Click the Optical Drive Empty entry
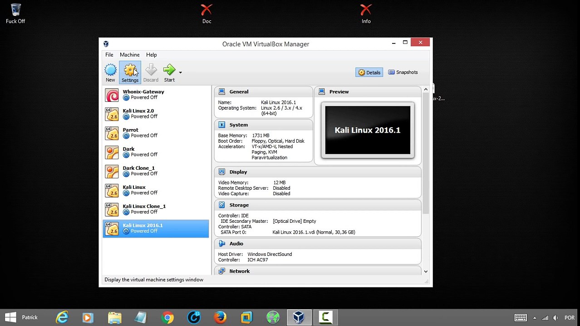The height and width of the screenshot is (326, 580). (295, 221)
